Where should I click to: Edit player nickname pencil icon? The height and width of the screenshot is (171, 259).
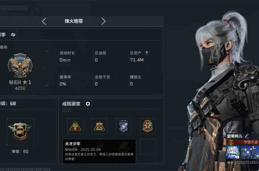(247, 136)
